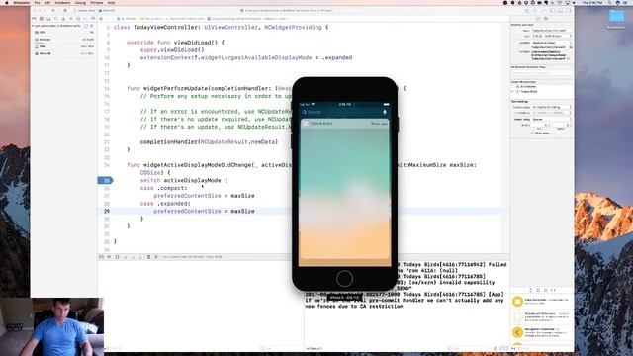Image resolution: width=633 pixels, height=356 pixels.
Task: Click Step Out in debug bar
Action: click(140, 257)
